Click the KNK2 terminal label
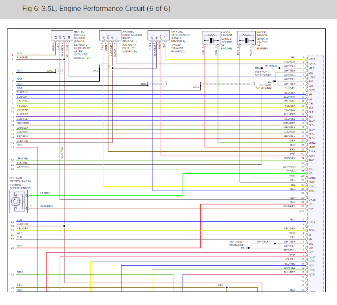 tap(312, 147)
